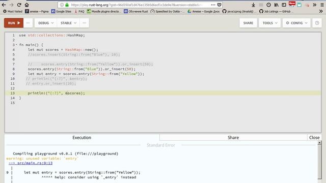Open the Library bookshelf icon

(276, 5)
